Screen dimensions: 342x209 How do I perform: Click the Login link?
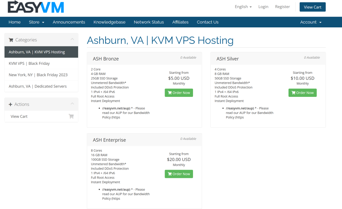tap(263, 7)
